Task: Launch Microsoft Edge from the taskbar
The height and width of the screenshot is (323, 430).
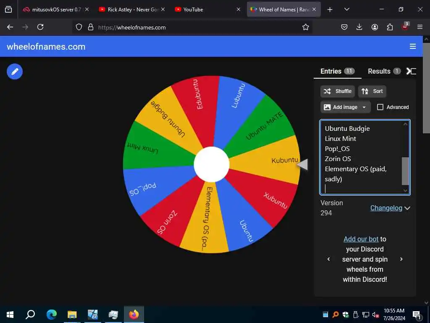Action: [x=51, y=315]
